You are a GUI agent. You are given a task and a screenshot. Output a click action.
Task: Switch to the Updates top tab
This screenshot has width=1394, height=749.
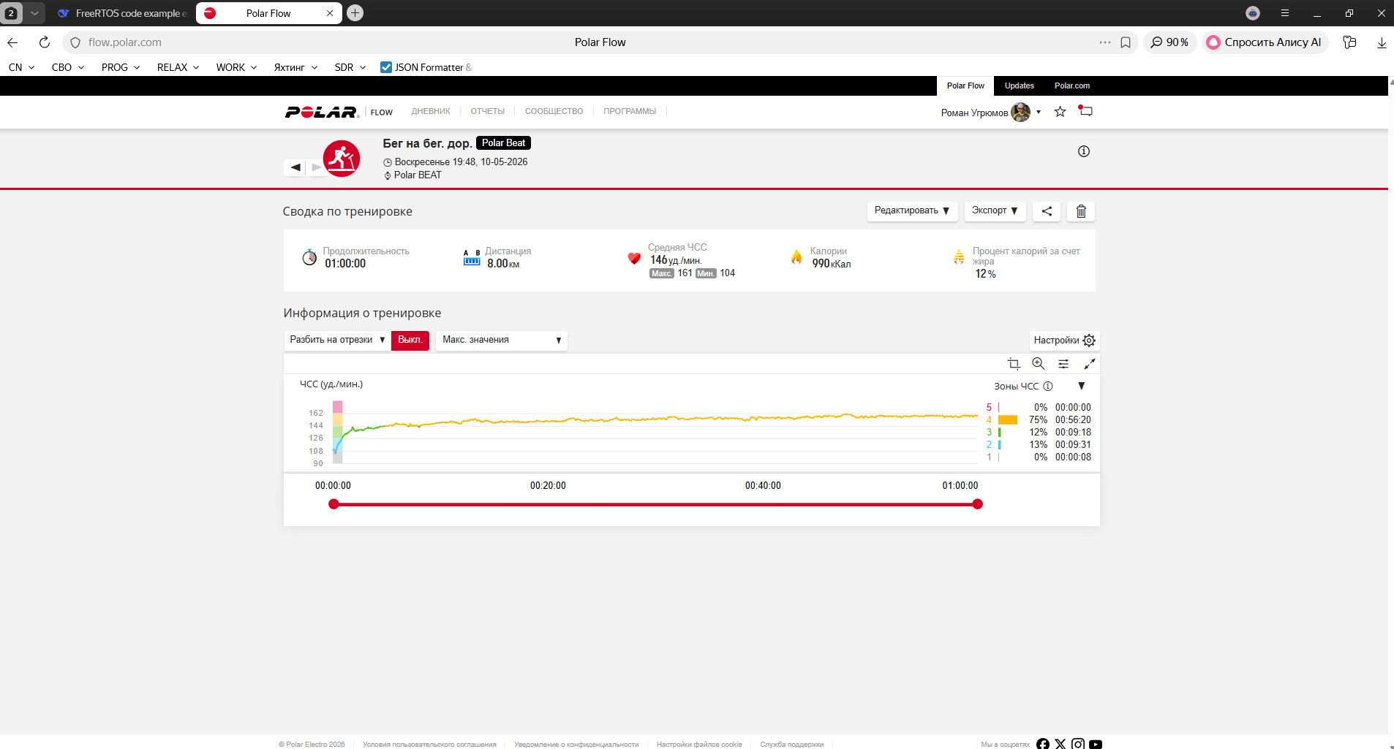point(1020,85)
